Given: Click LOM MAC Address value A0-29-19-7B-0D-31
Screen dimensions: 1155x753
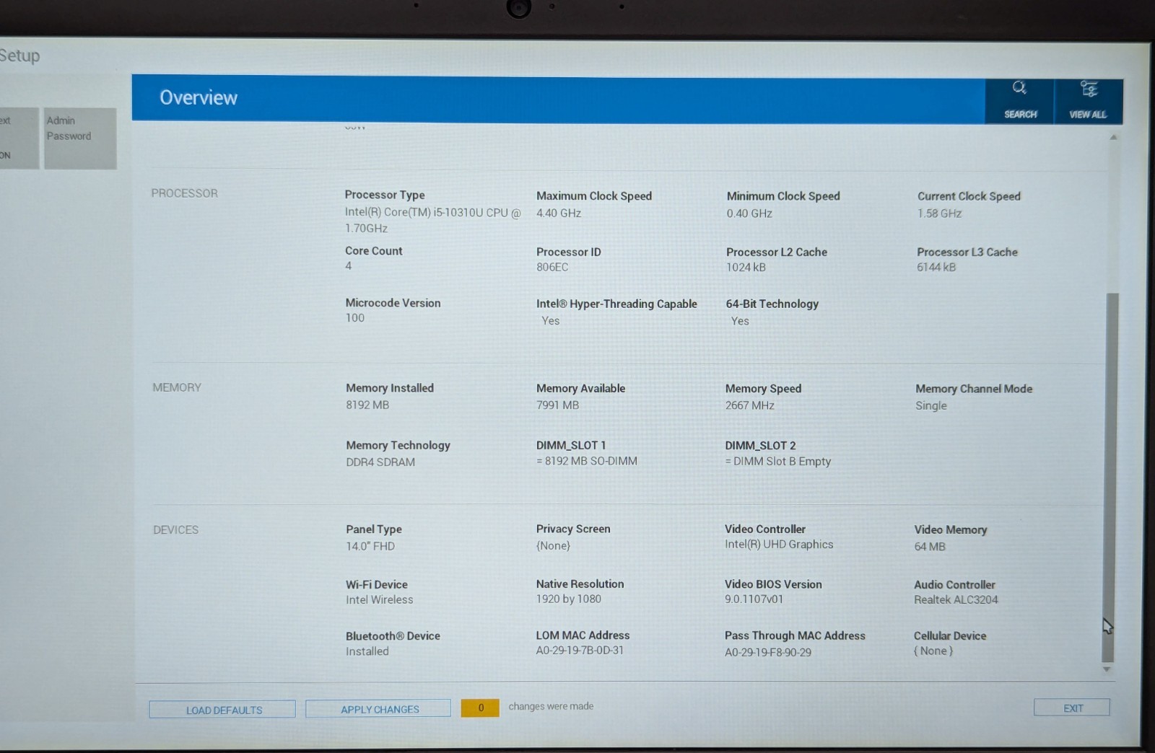Looking at the screenshot, I should click(x=580, y=650).
